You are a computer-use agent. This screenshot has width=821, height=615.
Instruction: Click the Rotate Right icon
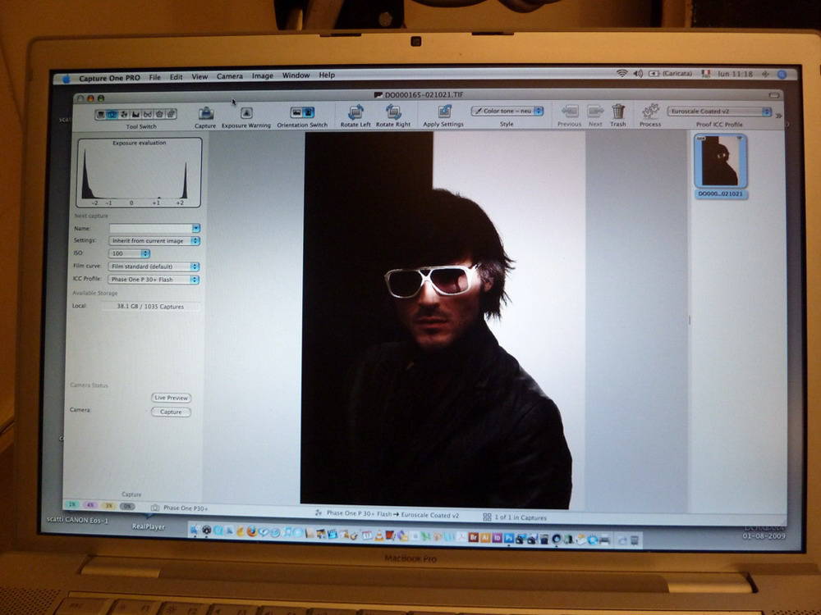[393, 112]
